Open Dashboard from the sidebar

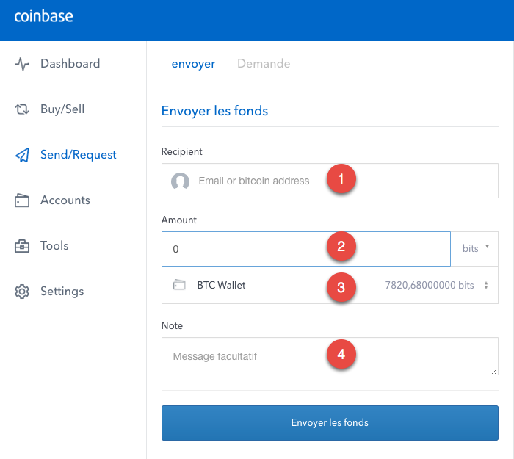70,64
